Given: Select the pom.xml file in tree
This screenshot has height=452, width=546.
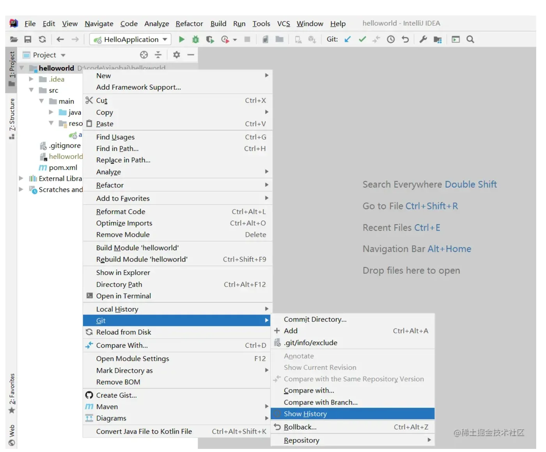Looking at the screenshot, I should coord(58,168).
